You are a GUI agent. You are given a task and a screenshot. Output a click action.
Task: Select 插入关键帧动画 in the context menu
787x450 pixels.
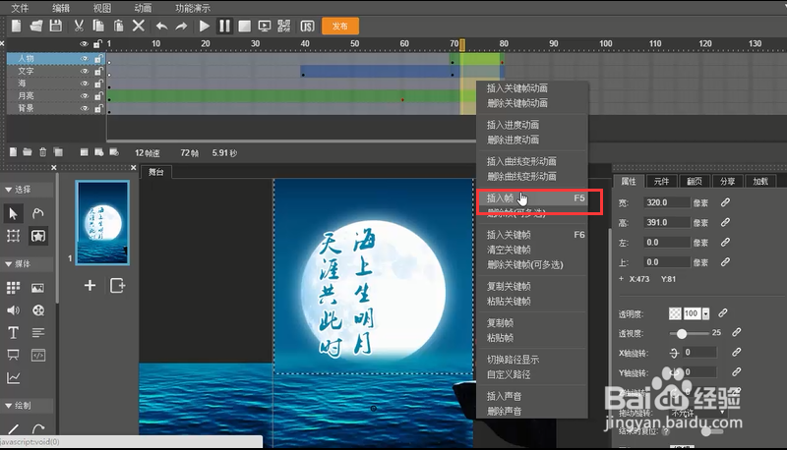pyautogui.click(x=517, y=88)
